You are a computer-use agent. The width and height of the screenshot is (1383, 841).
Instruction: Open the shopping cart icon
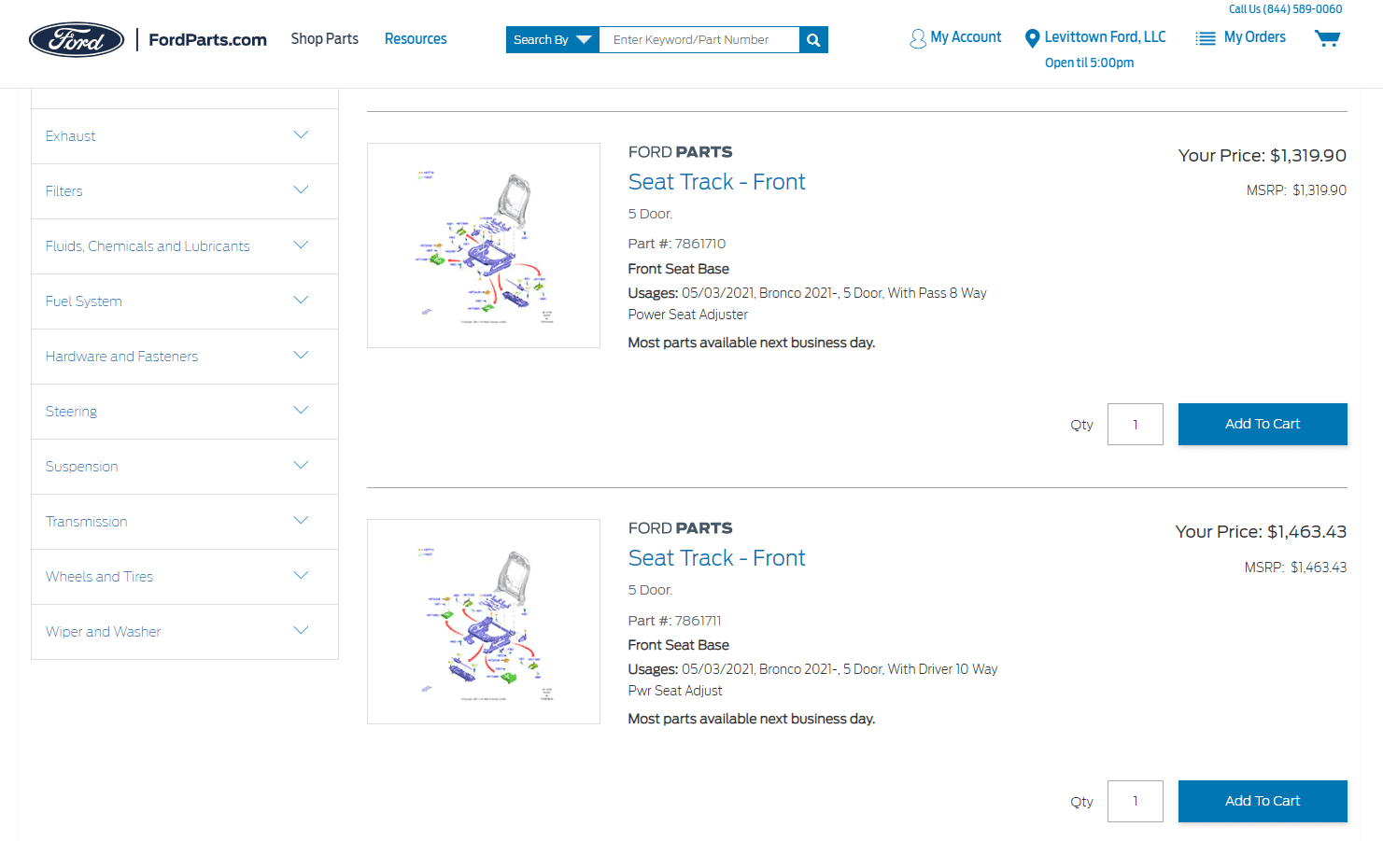click(1327, 38)
